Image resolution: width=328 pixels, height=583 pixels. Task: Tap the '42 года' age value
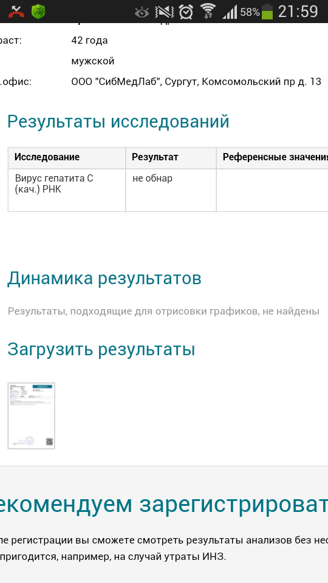(90, 40)
